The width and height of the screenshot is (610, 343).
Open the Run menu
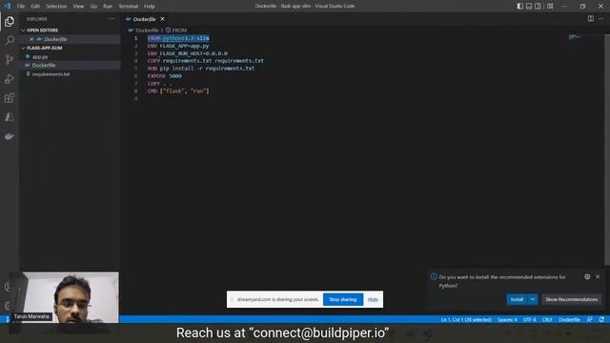pyautogui.click(x=108, y=7)
